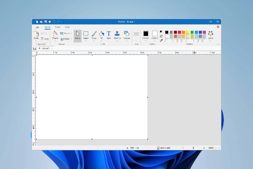The width and height of the screenshot is (253, 169).
Task: Open the line Size selector
Action: pos(136,36)
